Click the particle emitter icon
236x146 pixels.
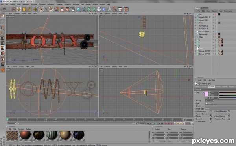point(109,9)
